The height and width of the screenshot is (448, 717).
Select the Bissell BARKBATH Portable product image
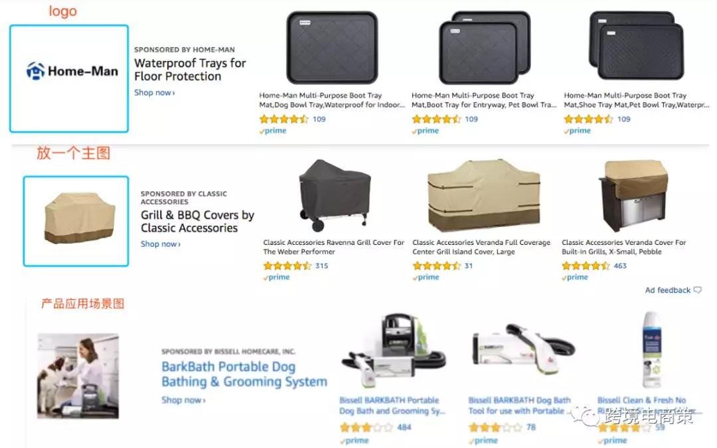393,352
